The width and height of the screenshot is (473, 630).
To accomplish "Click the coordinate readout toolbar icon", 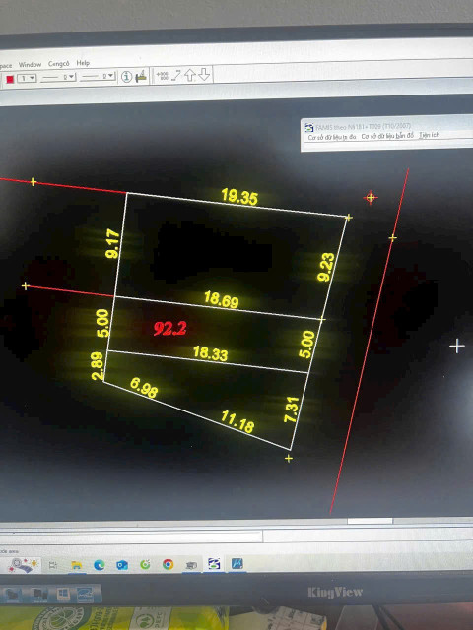I will click(x=162, y=76).
